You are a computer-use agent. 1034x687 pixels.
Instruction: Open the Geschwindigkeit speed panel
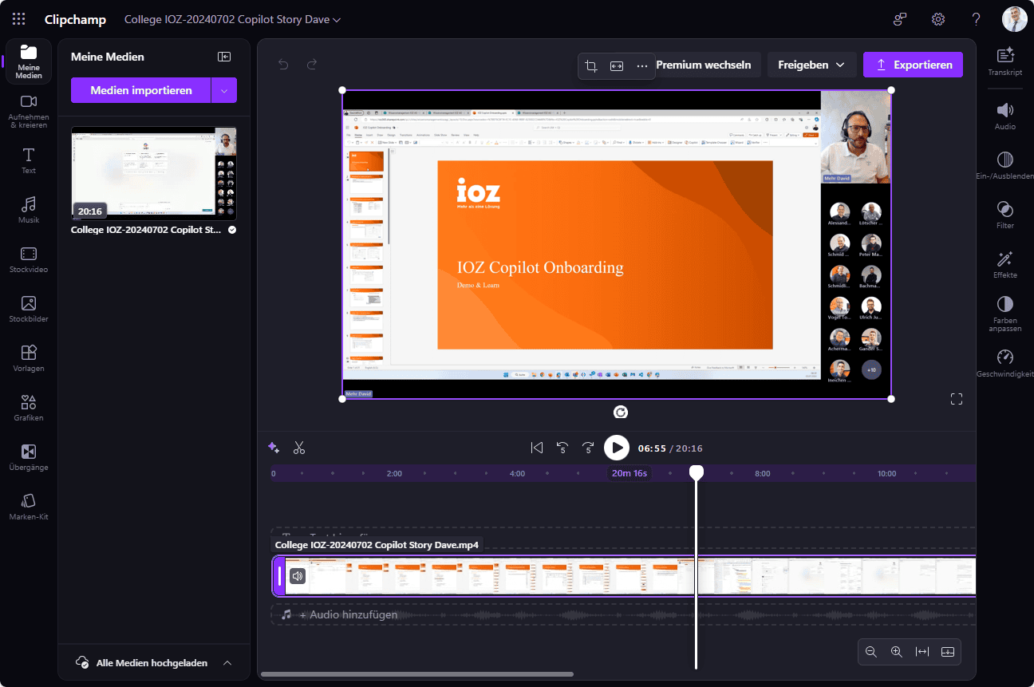tap(1004, 363)
